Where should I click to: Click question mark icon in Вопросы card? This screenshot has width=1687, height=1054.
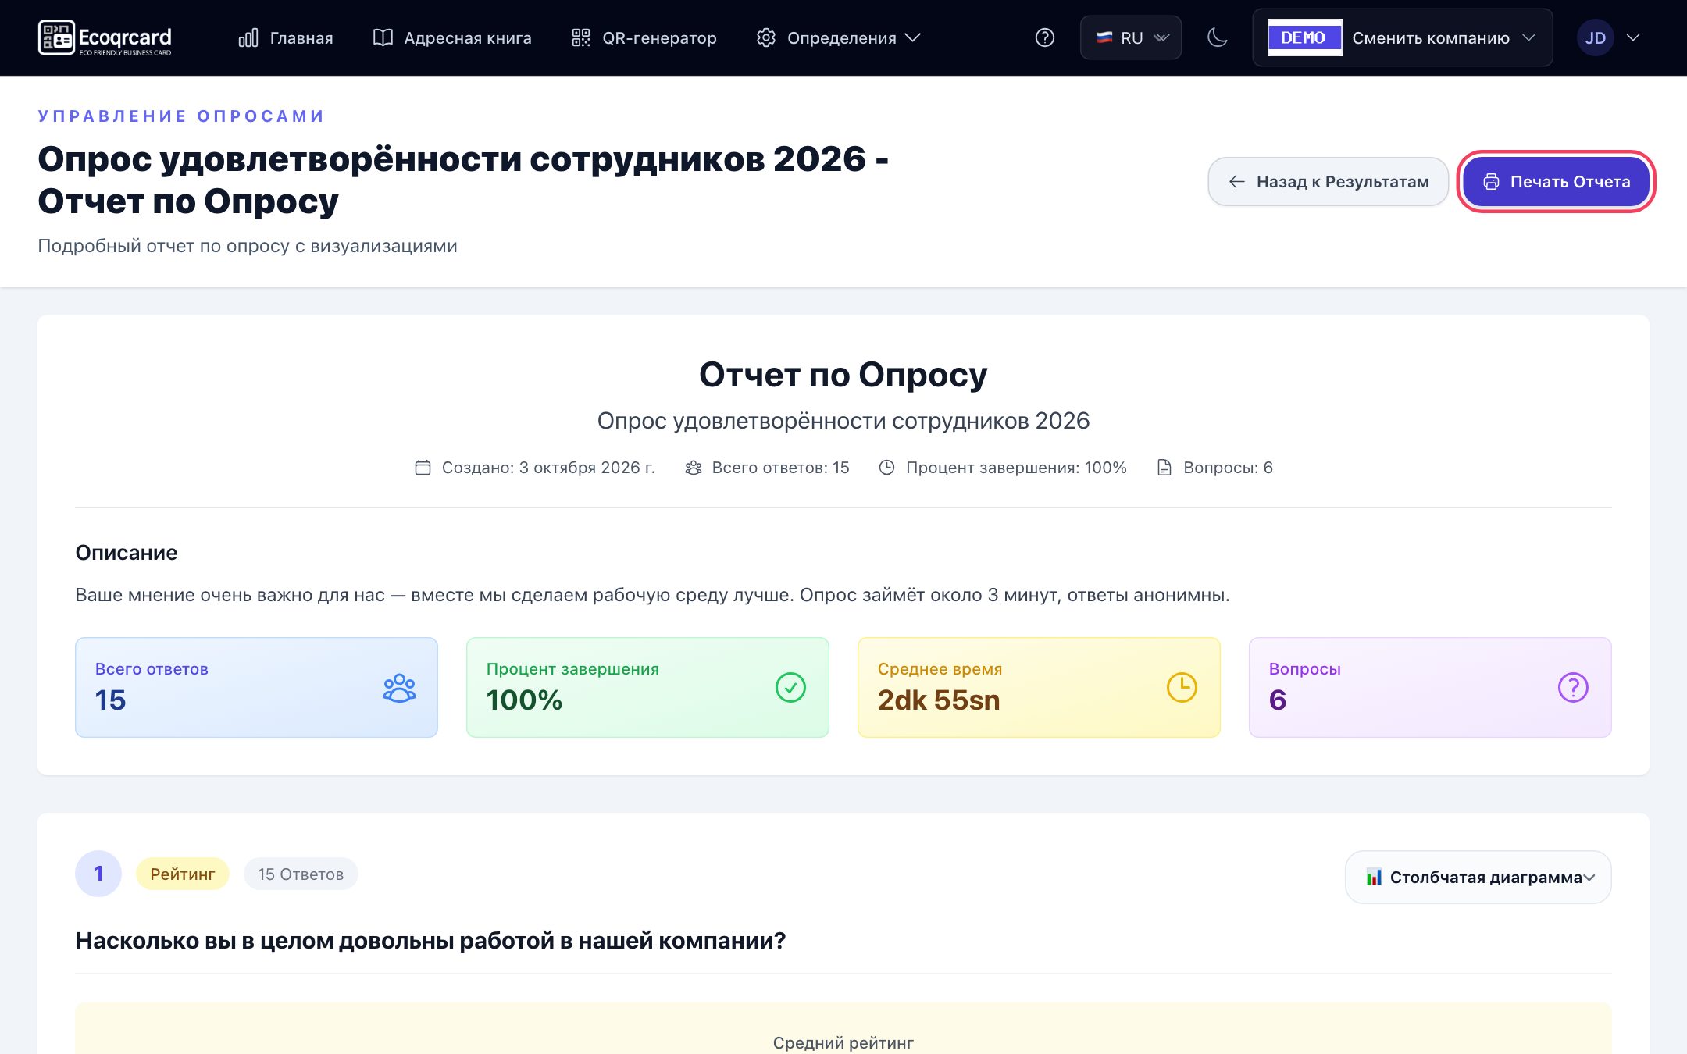click(1573, 688)
